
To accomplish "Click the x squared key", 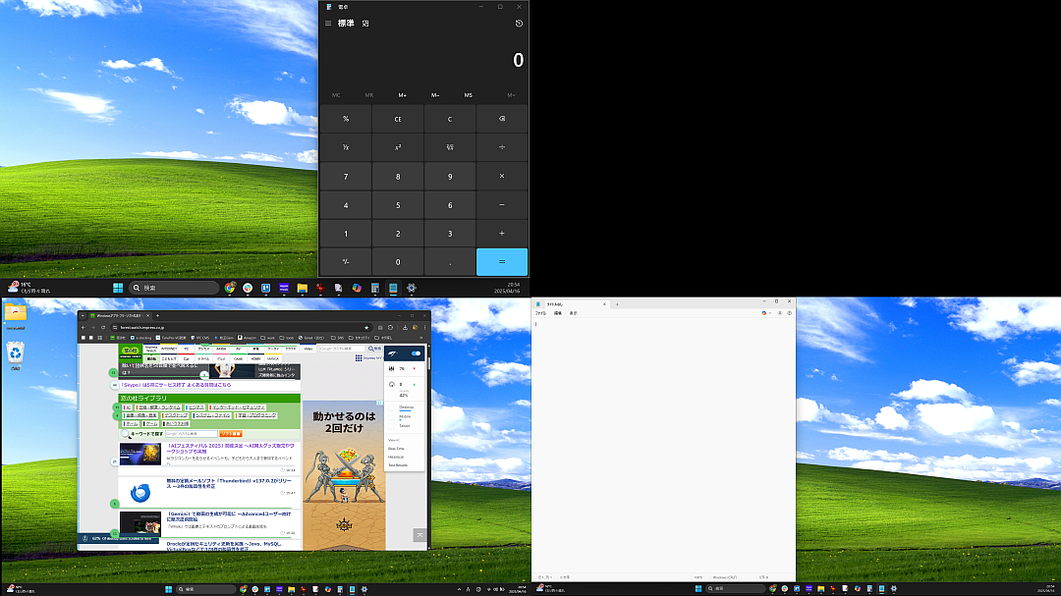I will 398,147.
